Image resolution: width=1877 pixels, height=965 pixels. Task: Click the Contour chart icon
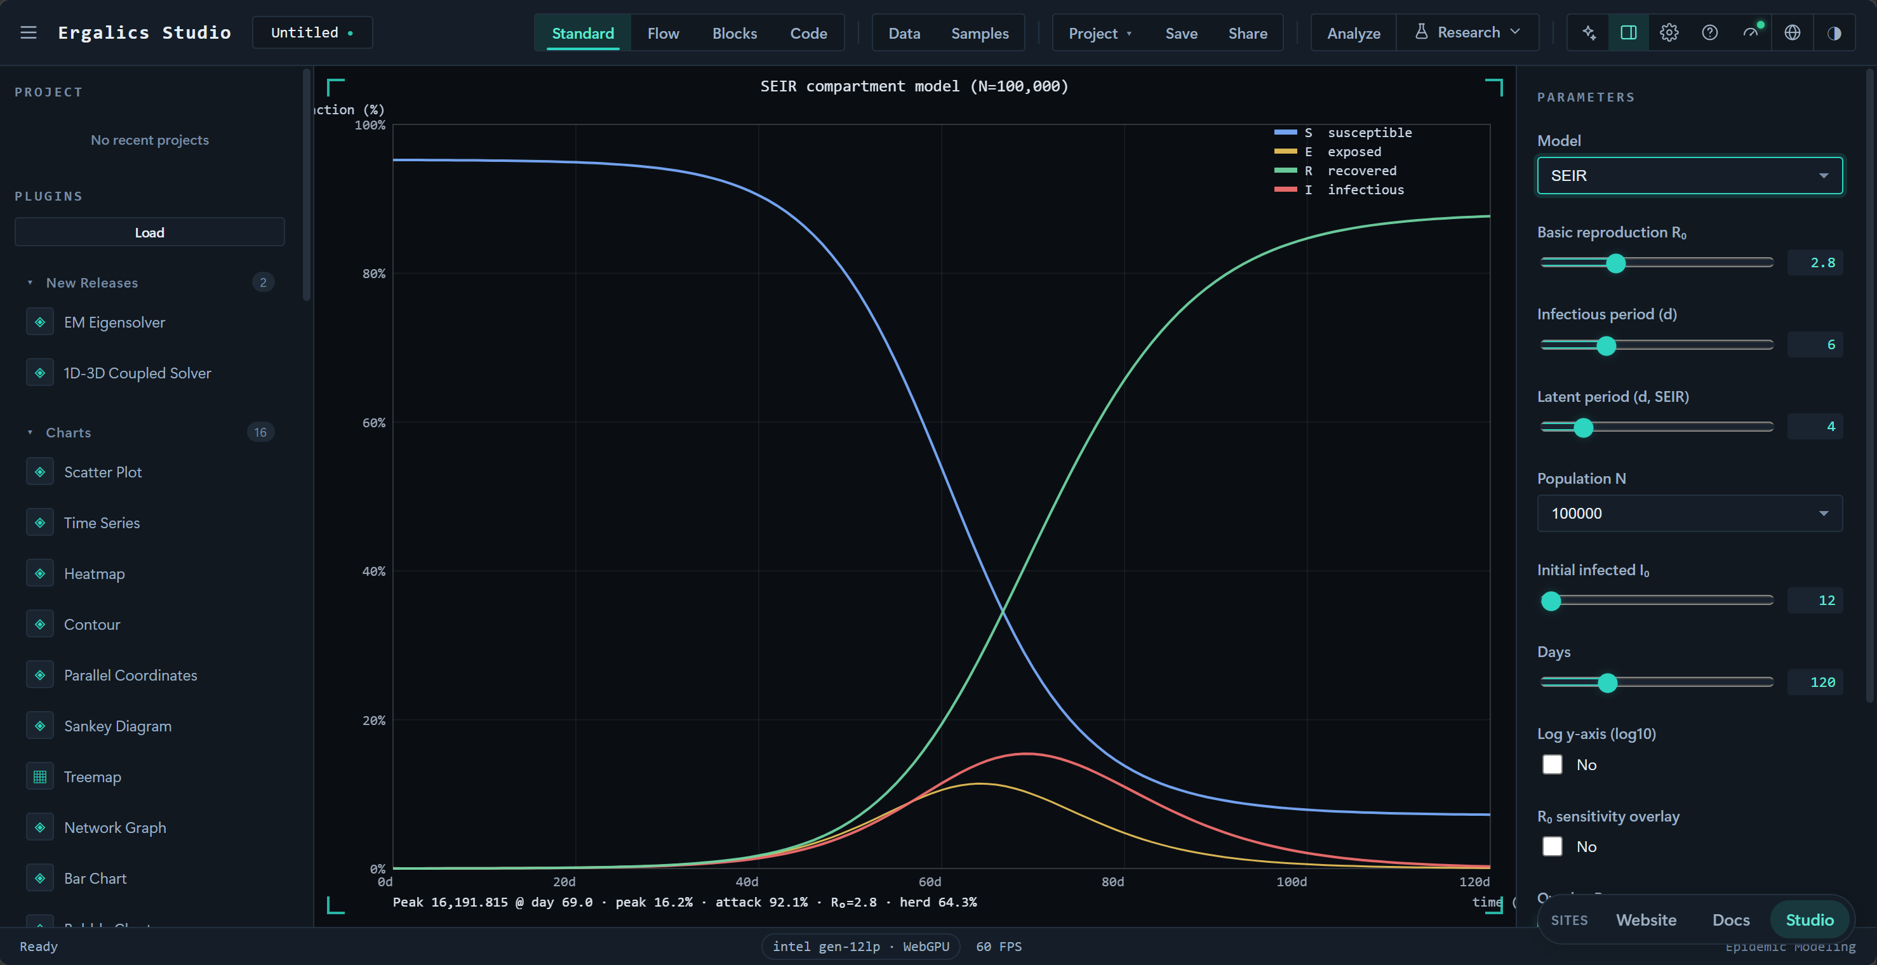40,624
